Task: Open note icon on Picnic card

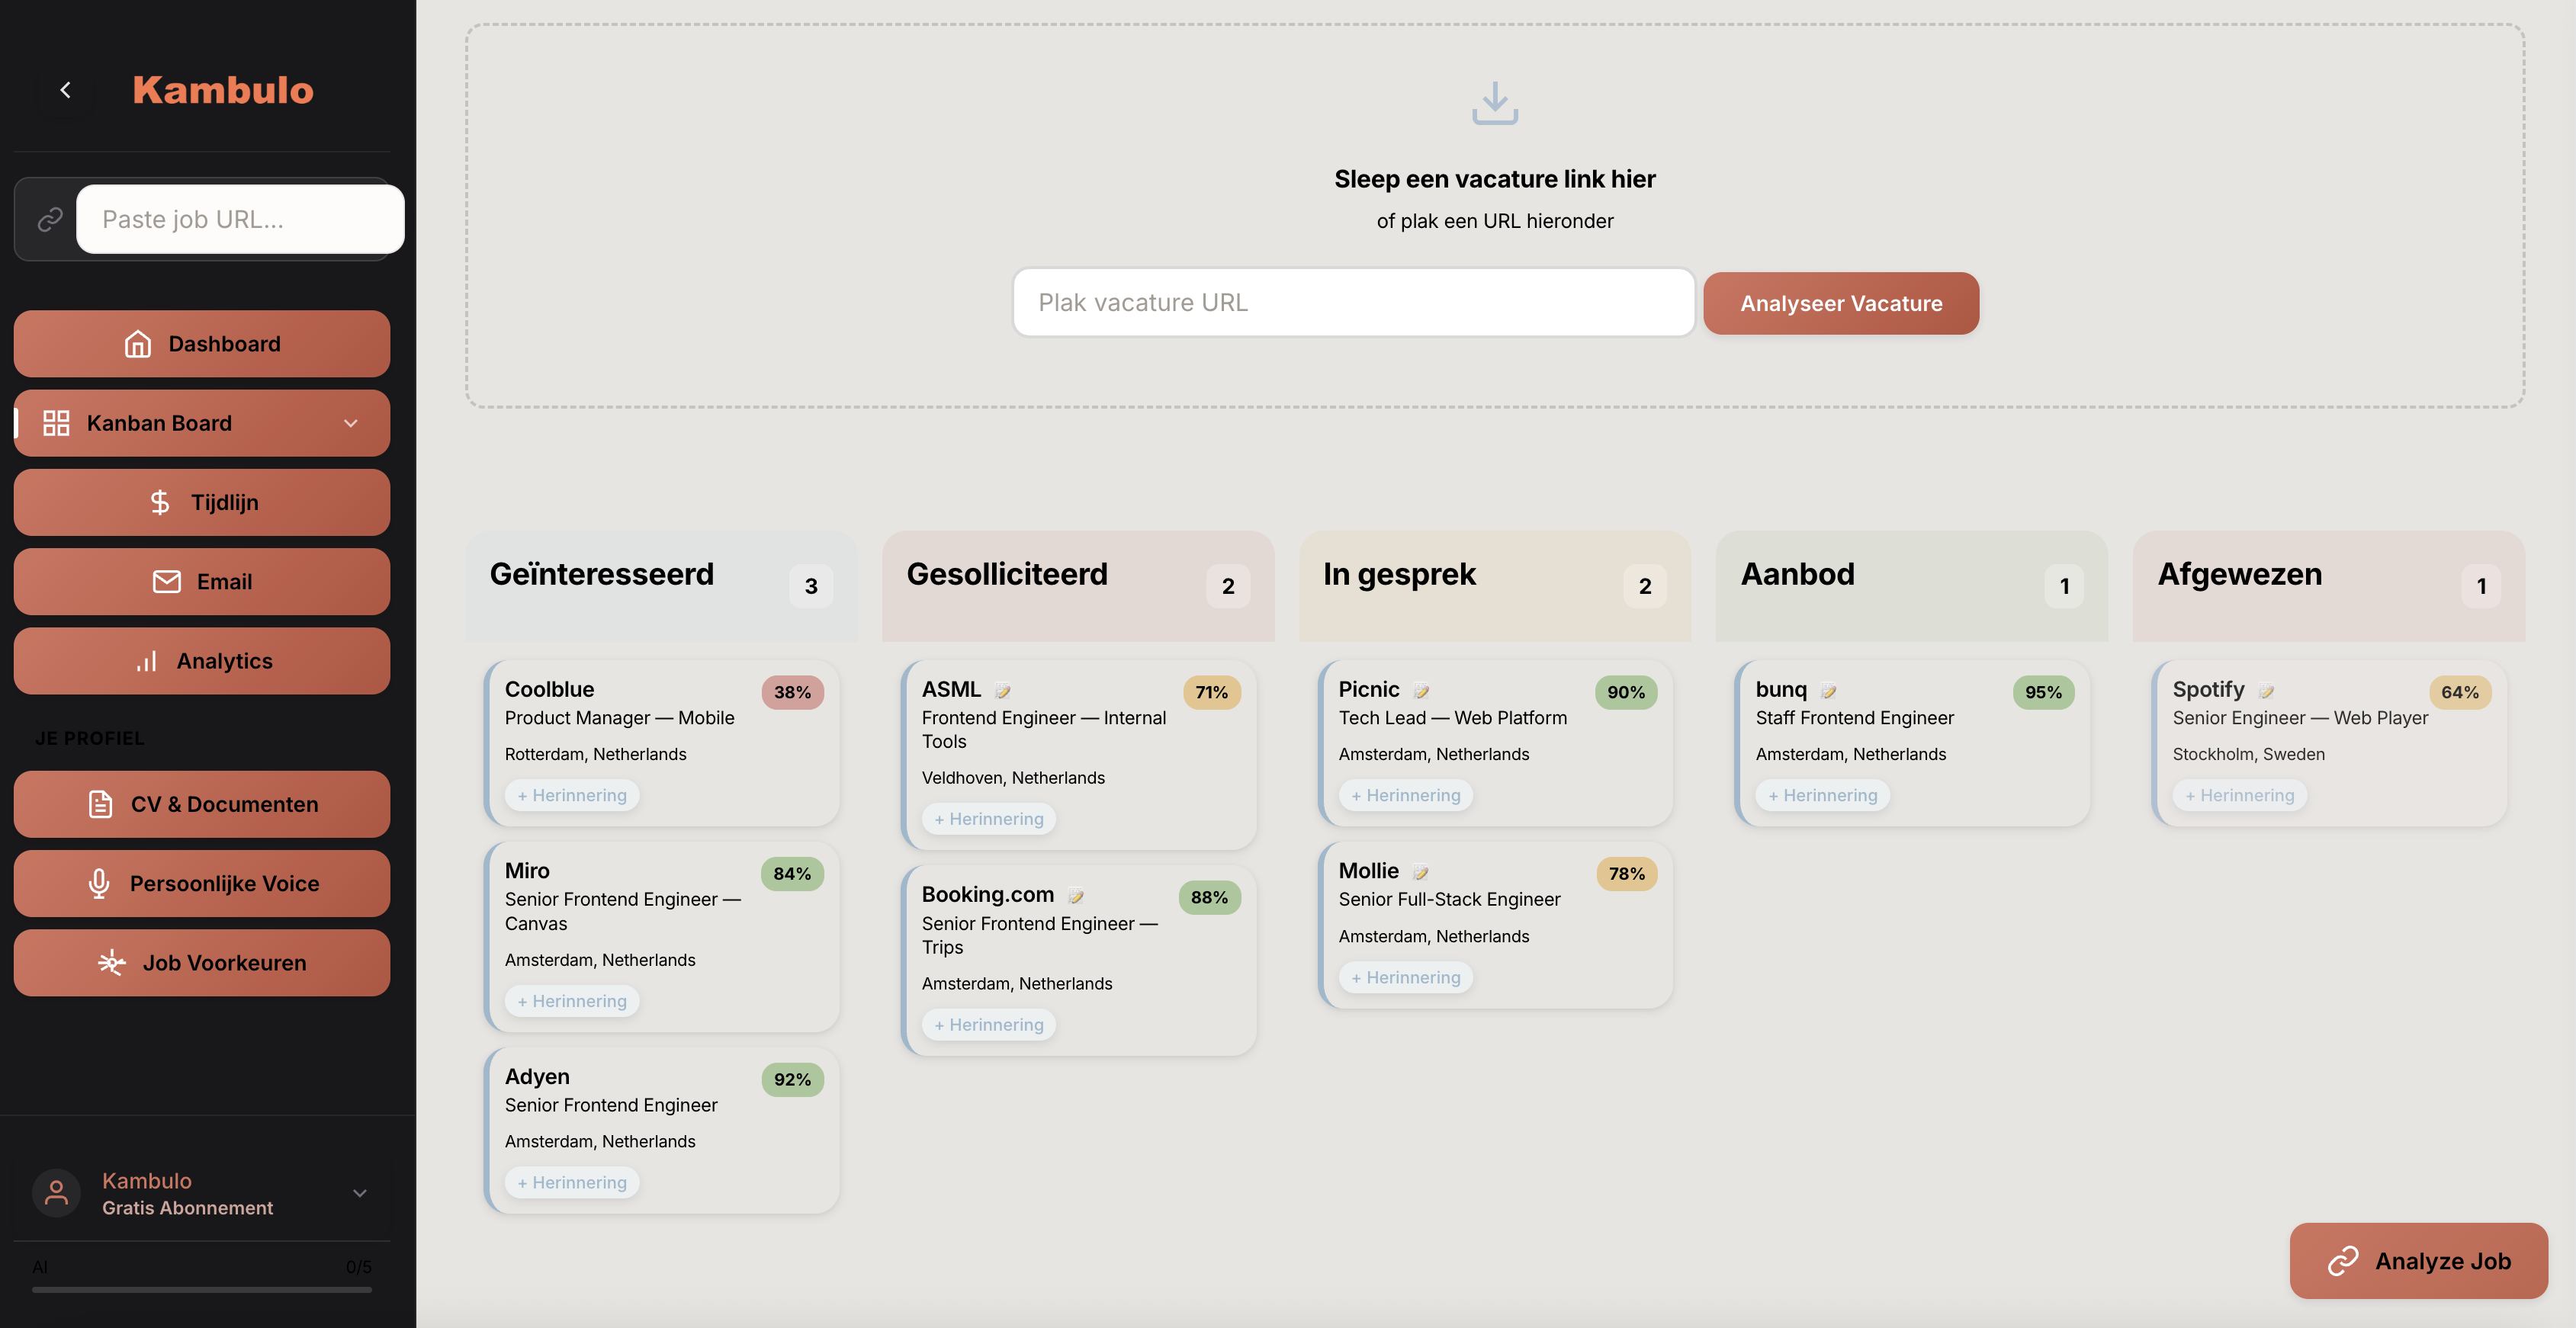Action: click(x=1420, y=690)
